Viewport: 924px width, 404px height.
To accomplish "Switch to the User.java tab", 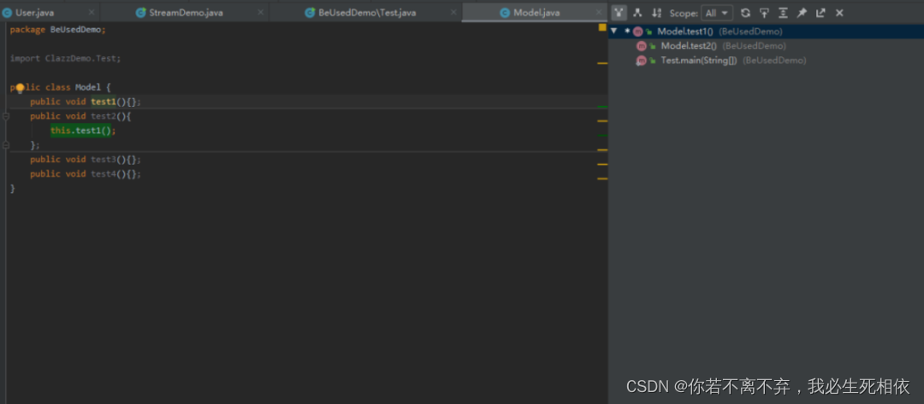I will point(34,12).
